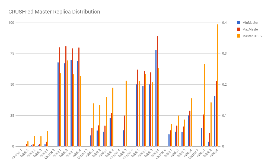271x167 pixels.
Task: Click the orange MasterSTDEV legend swatch
Action: pos(239,36)
